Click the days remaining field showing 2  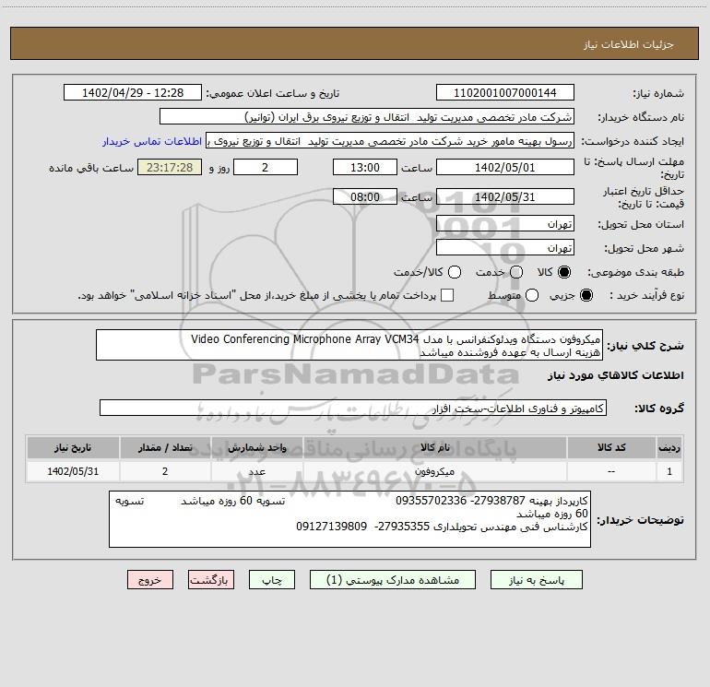coord(266,167)
